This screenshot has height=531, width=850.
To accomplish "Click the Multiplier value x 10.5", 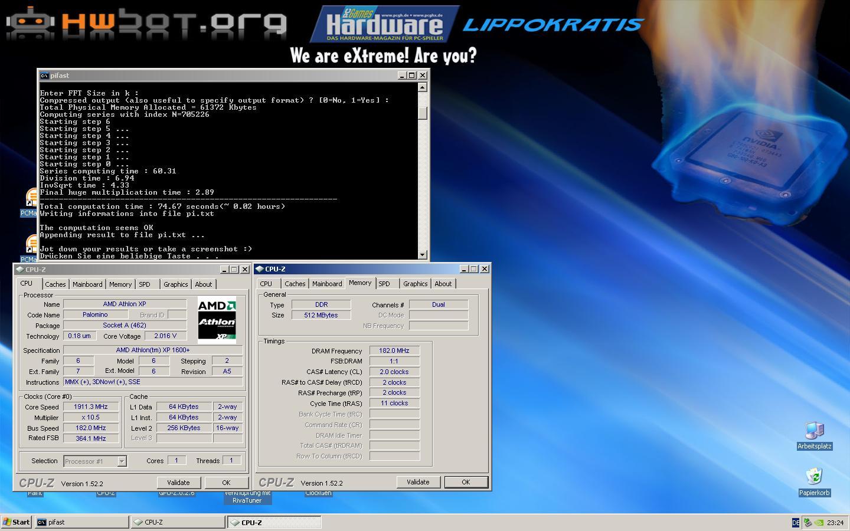I will tap(91, 418).
